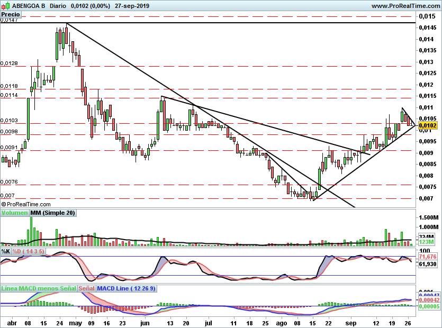
Task: Click the 0,0076 level label
Action: (9, 182)
